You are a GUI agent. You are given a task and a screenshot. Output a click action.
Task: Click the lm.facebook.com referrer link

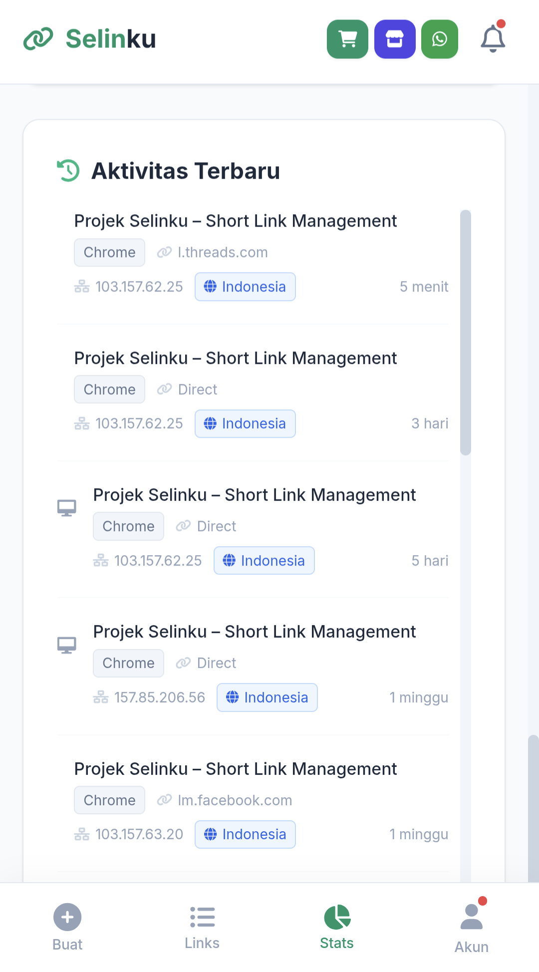235,800
